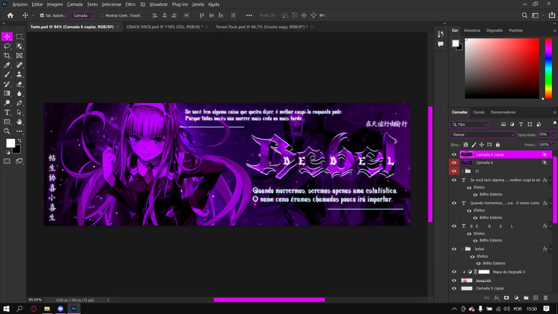
Task: Expand the bebel group folder
Action: tap(462, 249)
